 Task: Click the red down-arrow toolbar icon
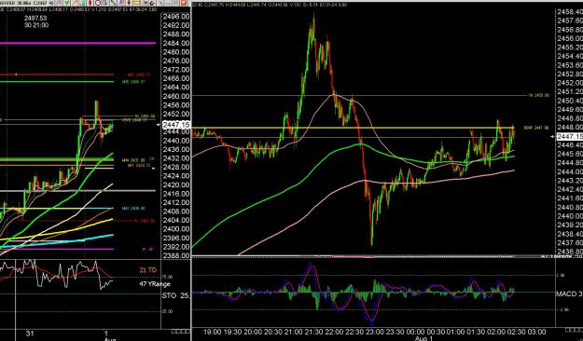(129, 3)
